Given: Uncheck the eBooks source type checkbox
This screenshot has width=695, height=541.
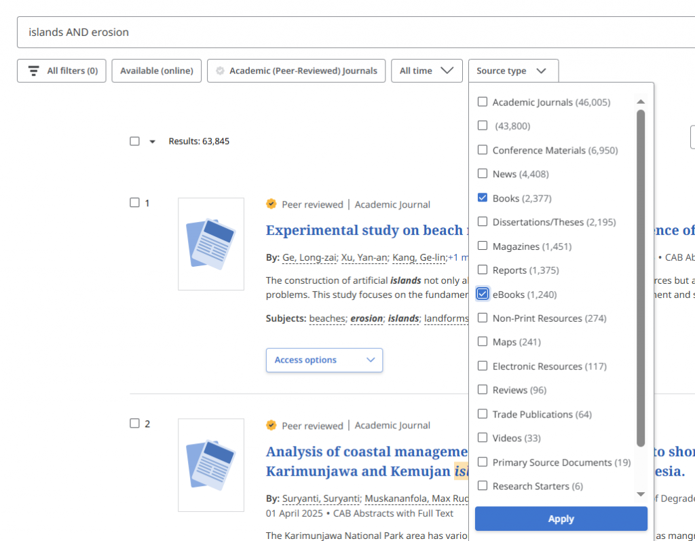Looking at the screenshot, I should tap(483, 294).
